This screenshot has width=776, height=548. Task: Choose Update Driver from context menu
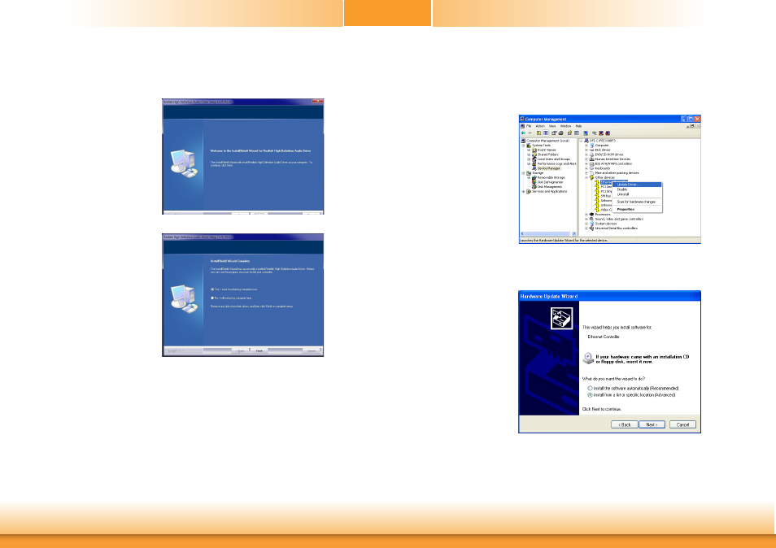click(x=637, y=185)
